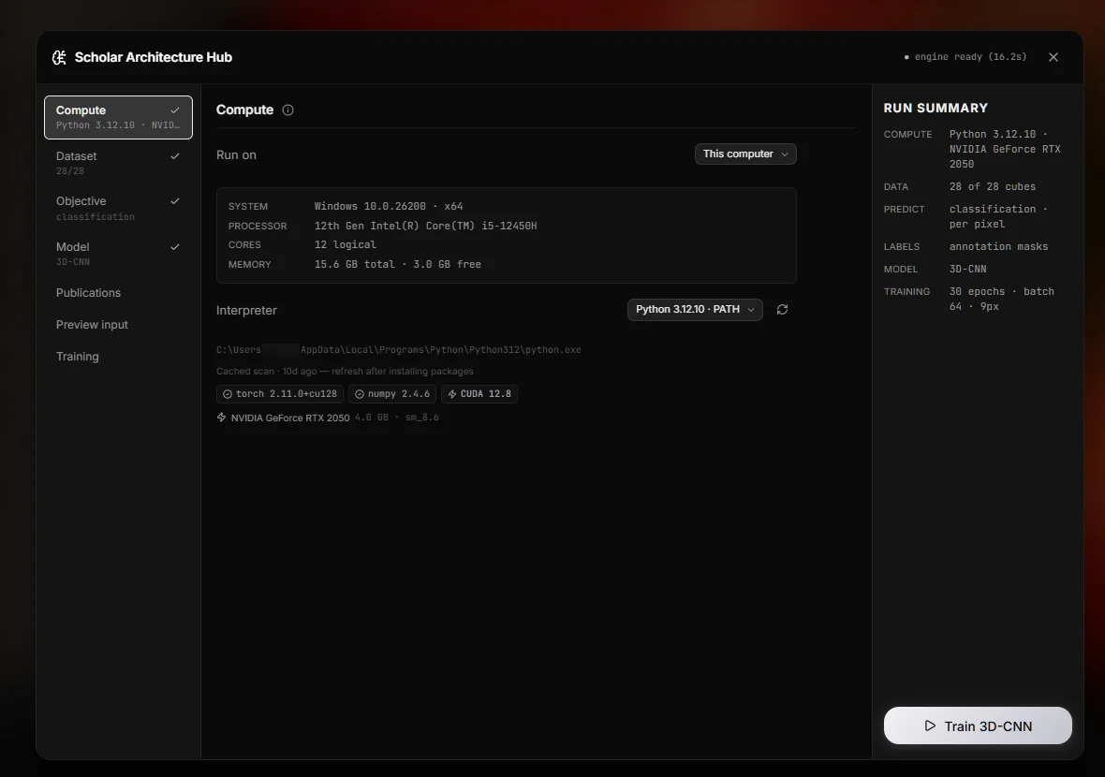Click the '12th Gen Intel(R) Core(TM) i5-12450H' value

(426, 227)
